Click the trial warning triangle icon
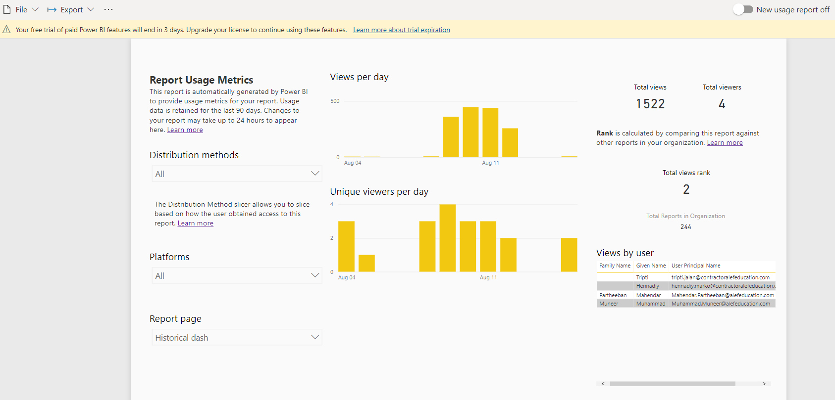 tap(6, 30)
